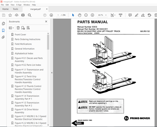Screen dimensions: 157x127
Task: Click the upload to cloud icon
Action: point(16,15)
